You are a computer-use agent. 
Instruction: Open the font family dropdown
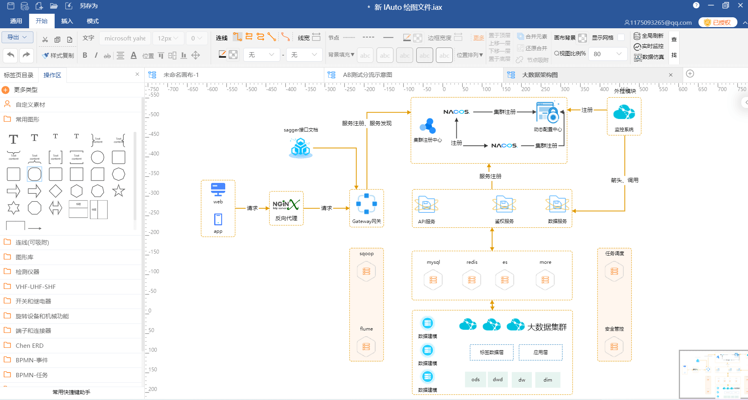click(x=125, y=38)
